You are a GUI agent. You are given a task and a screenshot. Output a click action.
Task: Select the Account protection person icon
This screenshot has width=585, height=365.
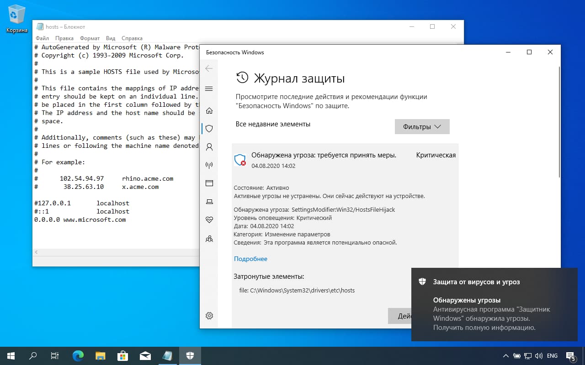[x=209, y=147]
